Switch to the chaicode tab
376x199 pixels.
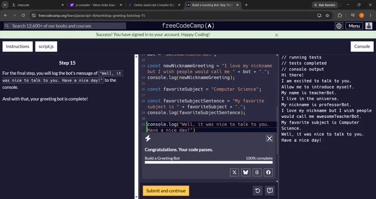(x=38, y=5)
